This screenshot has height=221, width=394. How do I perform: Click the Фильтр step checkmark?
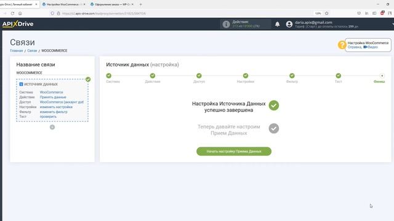click(x=292, y=76)
